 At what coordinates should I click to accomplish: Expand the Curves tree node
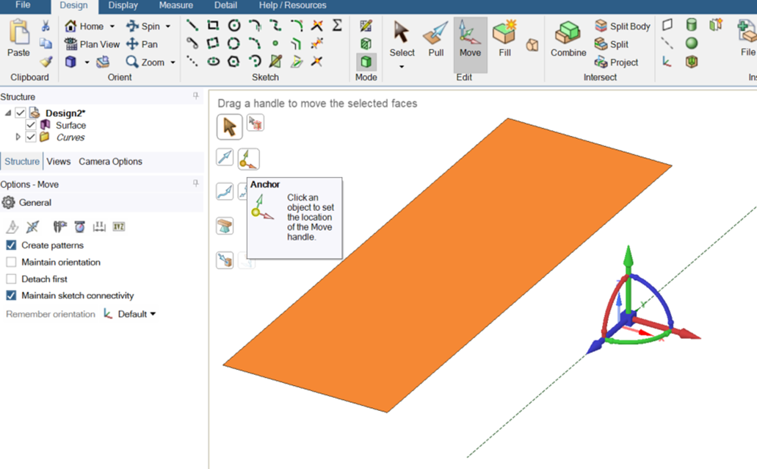18,137
